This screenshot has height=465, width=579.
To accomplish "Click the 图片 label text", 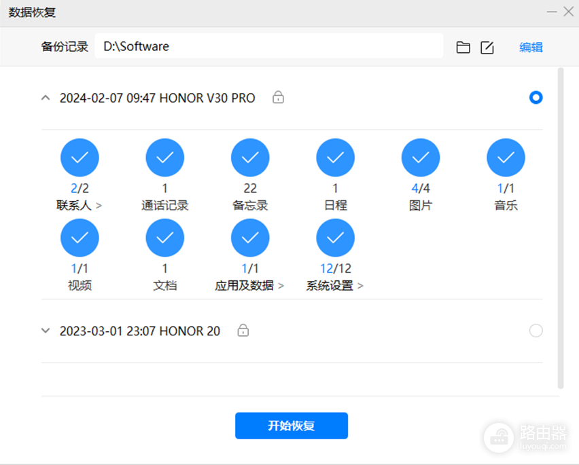I will click(x=421, y=206).
